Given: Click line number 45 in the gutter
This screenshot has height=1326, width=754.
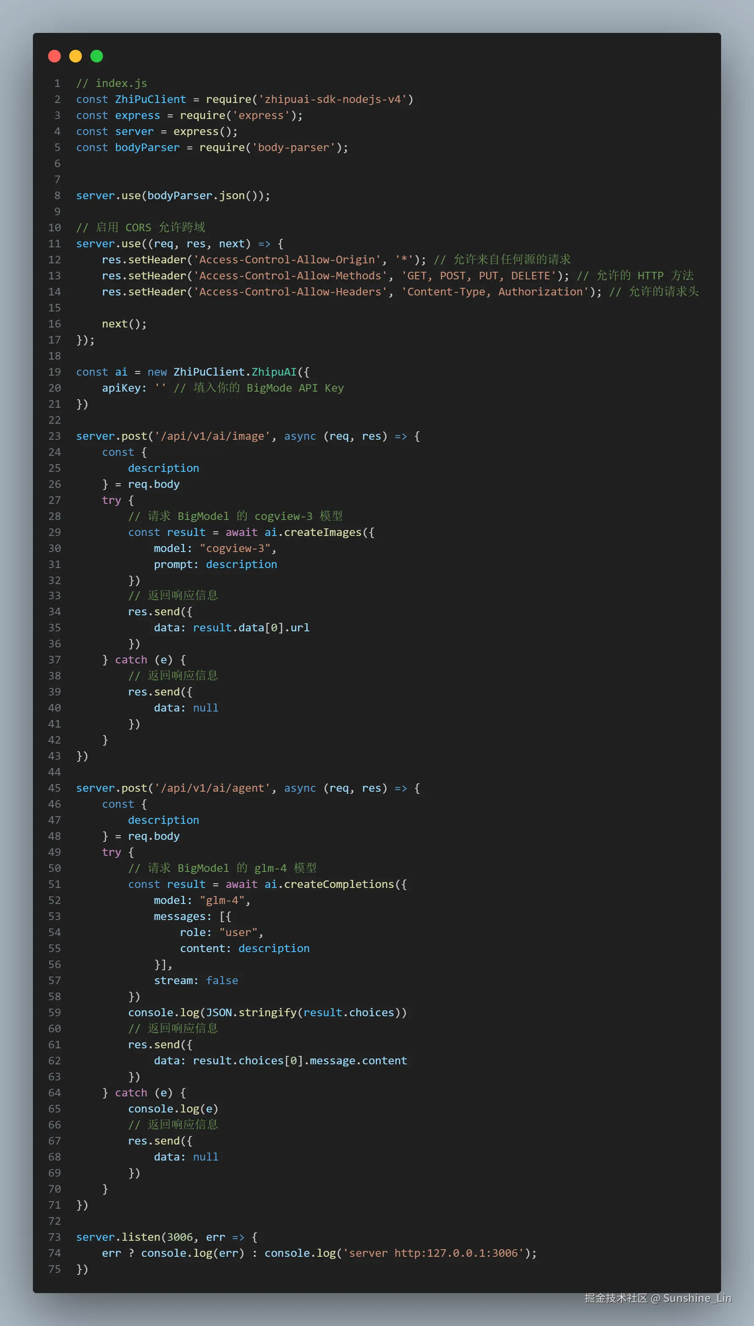Looking at the screenshot, I should [x=54, y=788].
